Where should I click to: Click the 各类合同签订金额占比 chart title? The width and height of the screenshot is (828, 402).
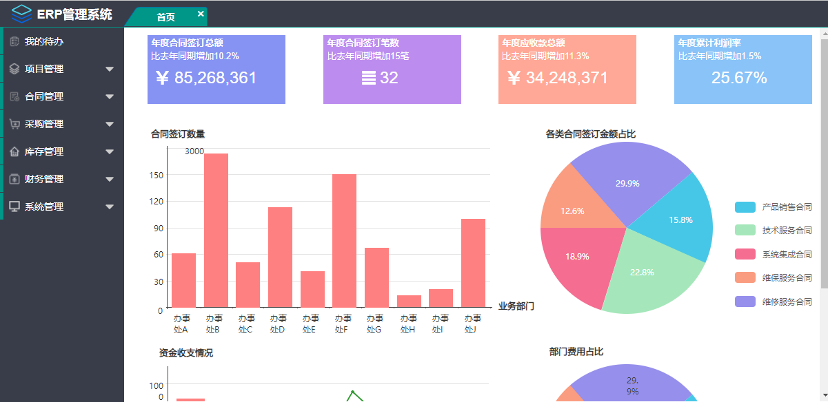pyautogui.click(x=591, y=134)
